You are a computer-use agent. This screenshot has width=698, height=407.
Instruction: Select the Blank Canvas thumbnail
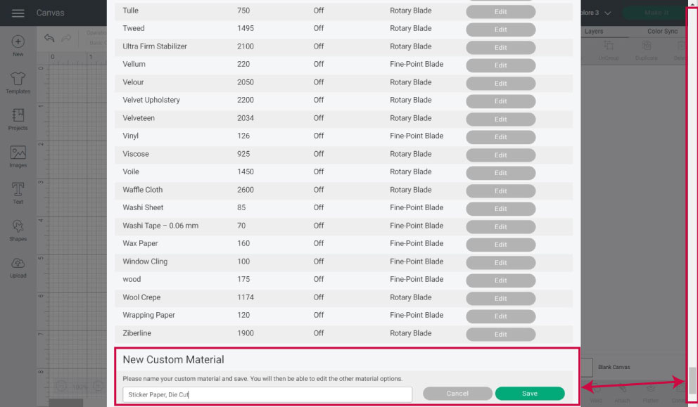tap(586, 367)
